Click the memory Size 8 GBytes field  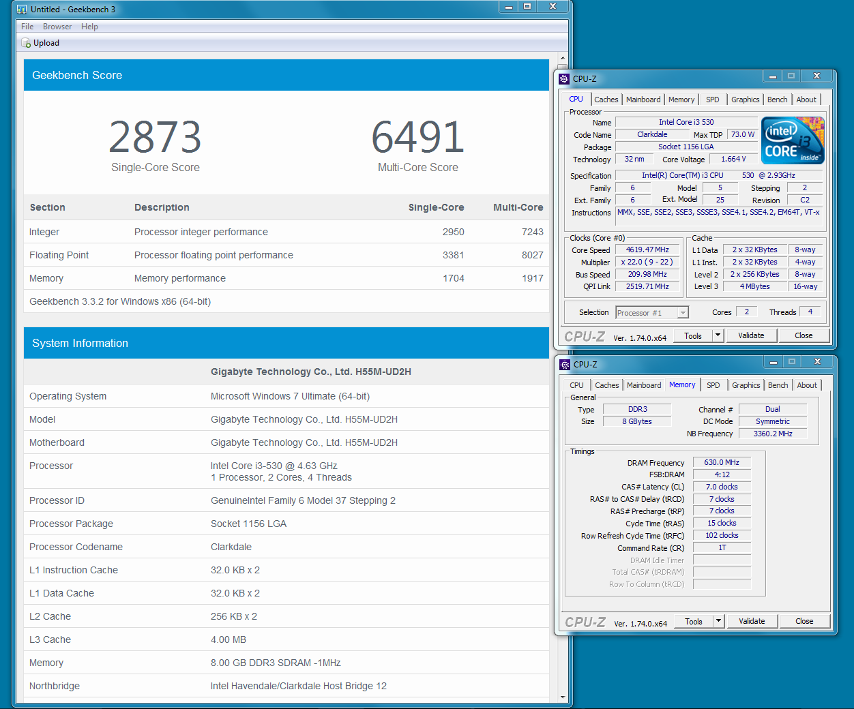point(636,421)
